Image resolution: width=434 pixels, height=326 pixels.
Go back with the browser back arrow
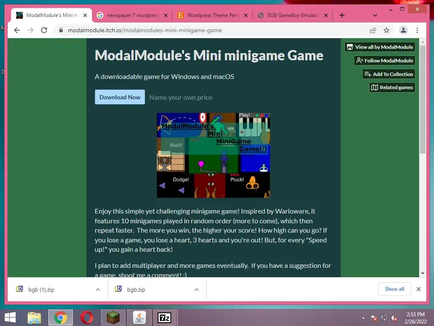pos(17,30)
